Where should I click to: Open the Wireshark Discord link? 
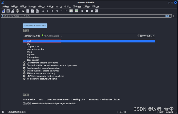111,99
